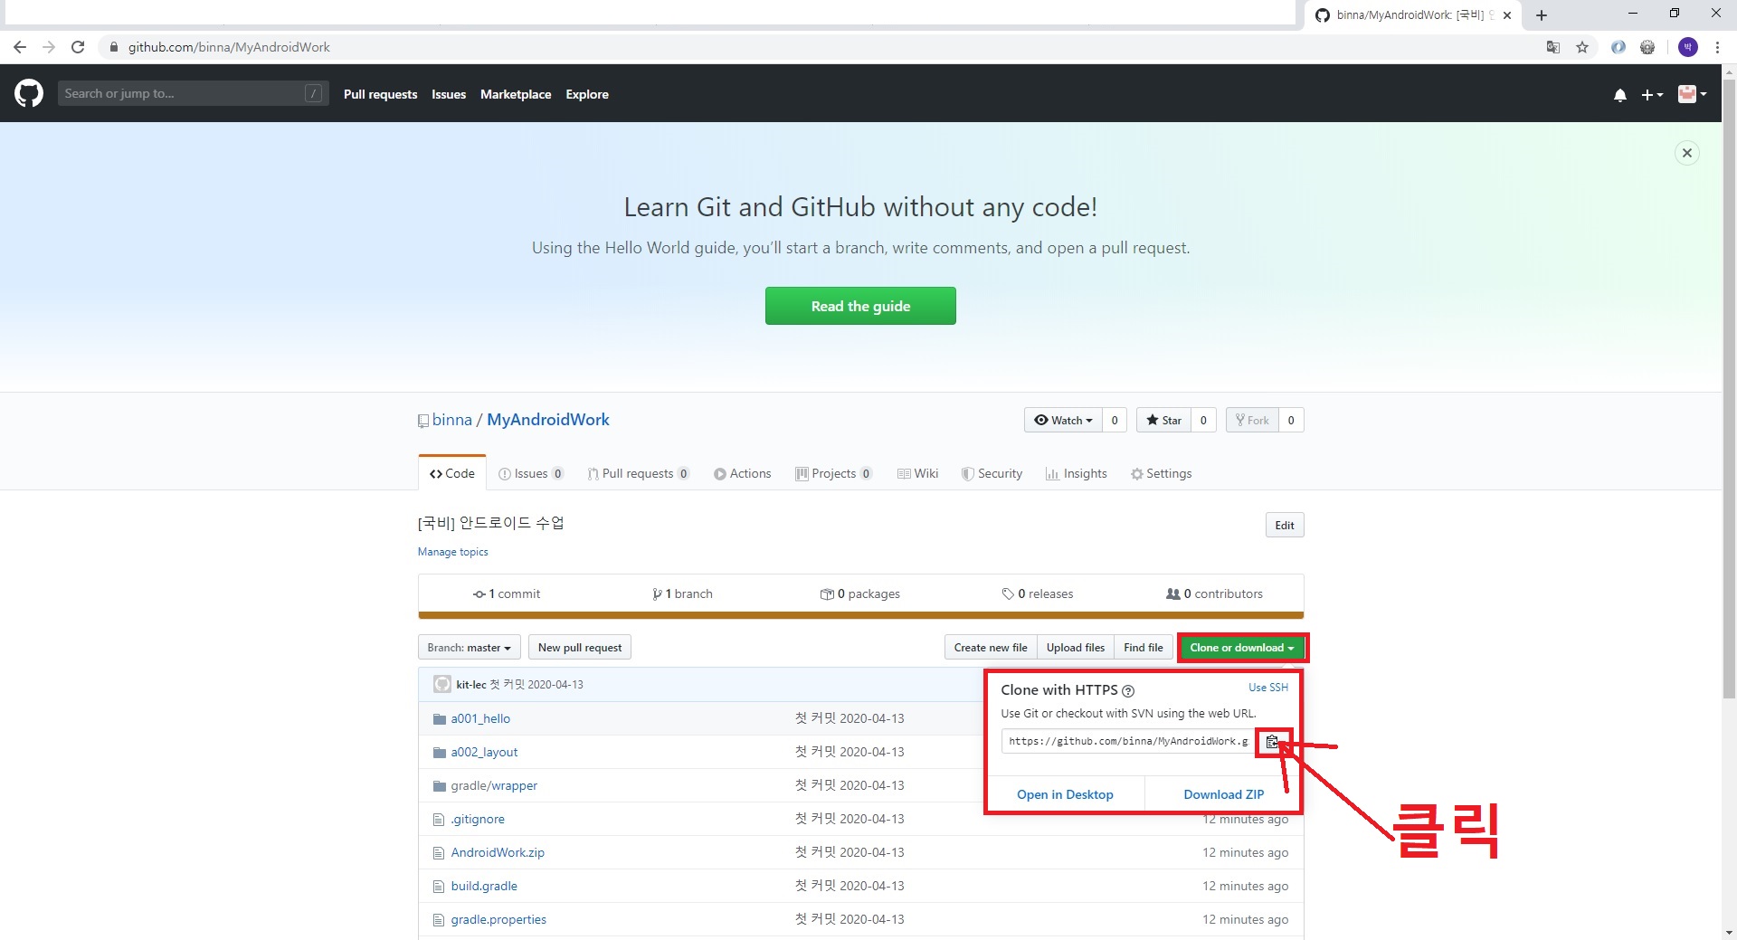Open the Wiki tab
Screen dimensions: 1737x940
pyautogui.click(x=917, y=473)
